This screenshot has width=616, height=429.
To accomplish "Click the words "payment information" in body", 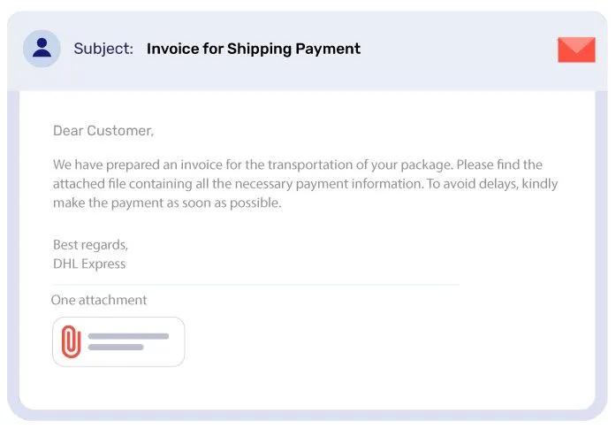I will pyautogui.click(x=359, y=184).
